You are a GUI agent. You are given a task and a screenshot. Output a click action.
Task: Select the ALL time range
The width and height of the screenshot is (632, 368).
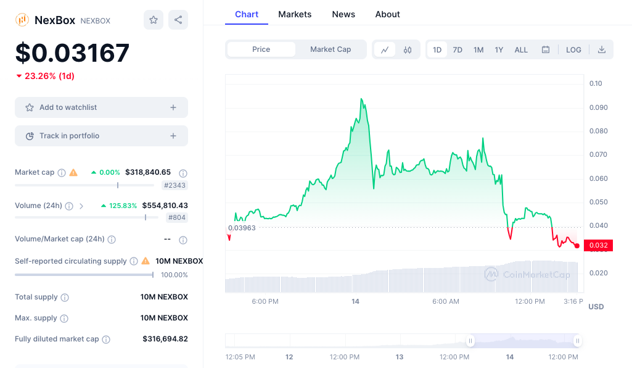pos(521,49)
